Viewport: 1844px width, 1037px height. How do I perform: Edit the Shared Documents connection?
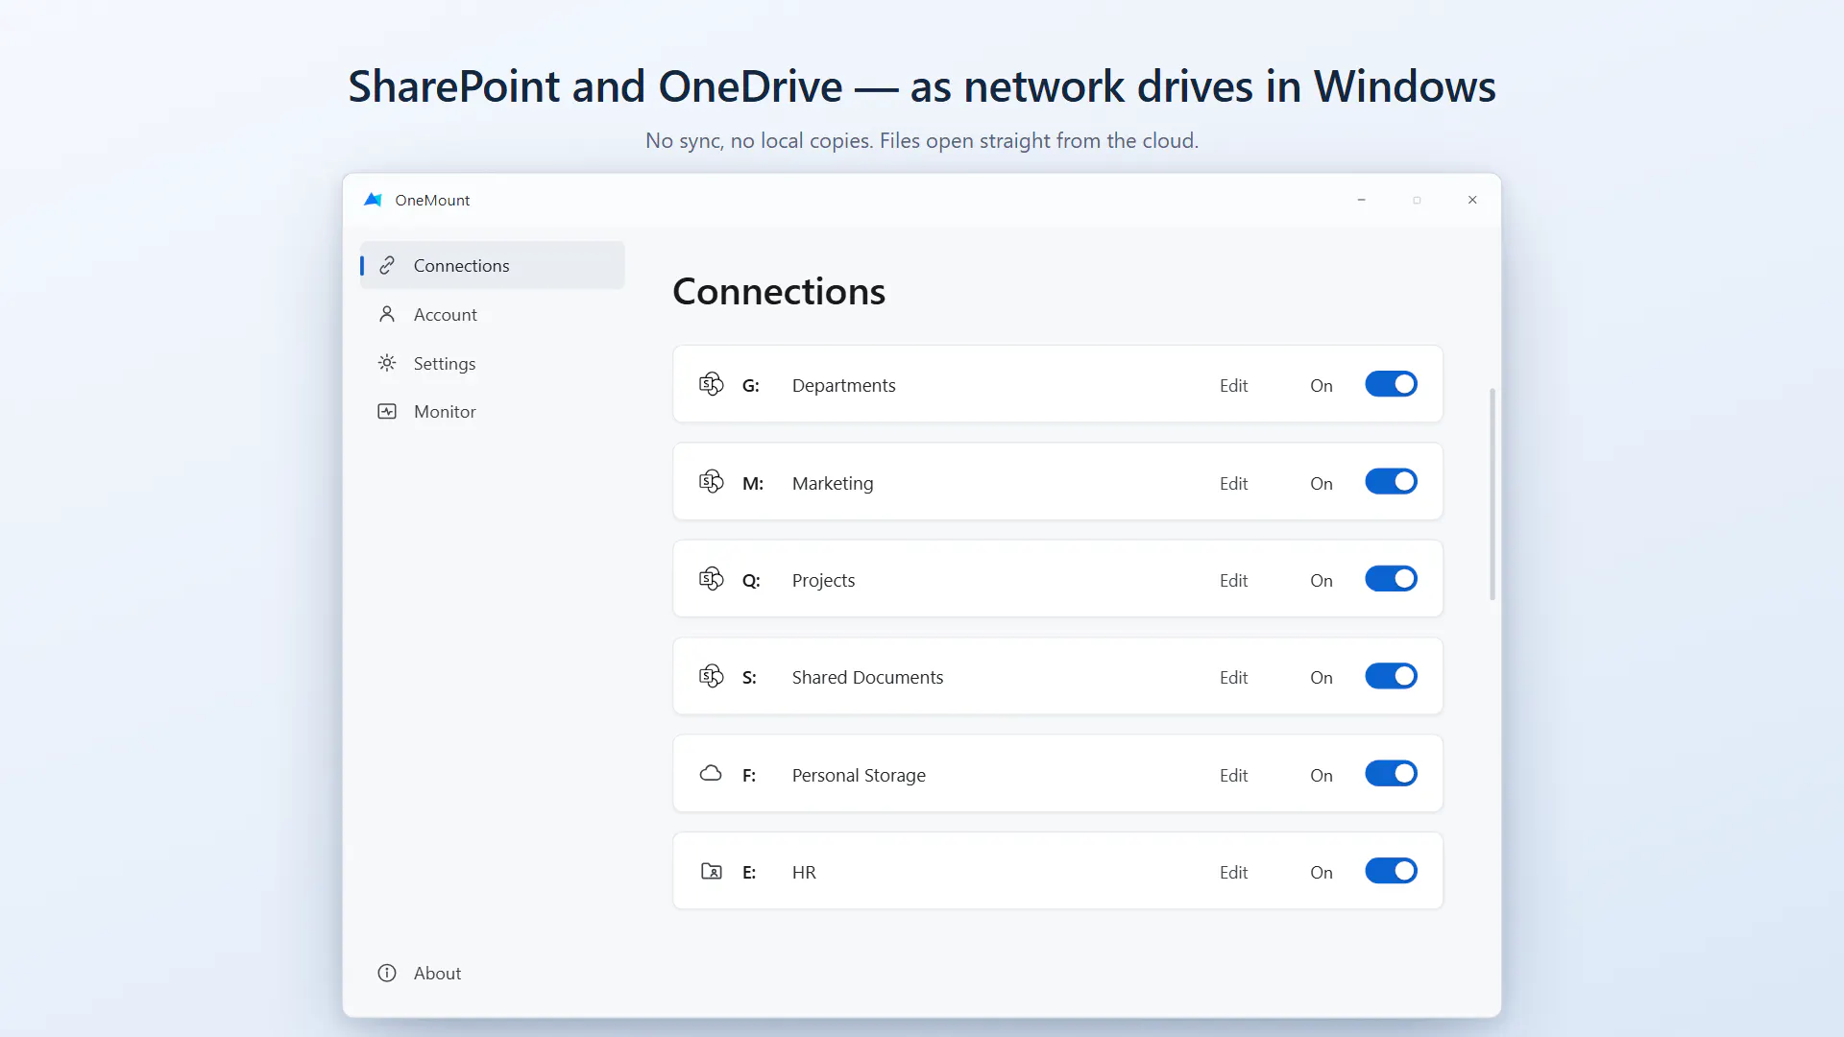1233,677
